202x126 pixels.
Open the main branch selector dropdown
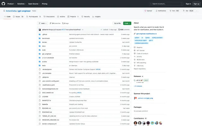point(43,23)
